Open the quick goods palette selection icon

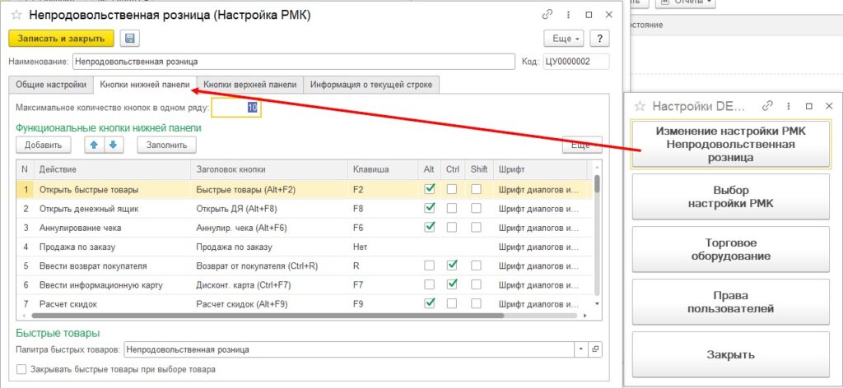click(596, 349)
